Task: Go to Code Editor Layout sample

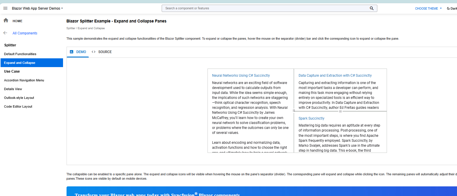Action: (18, 106)
